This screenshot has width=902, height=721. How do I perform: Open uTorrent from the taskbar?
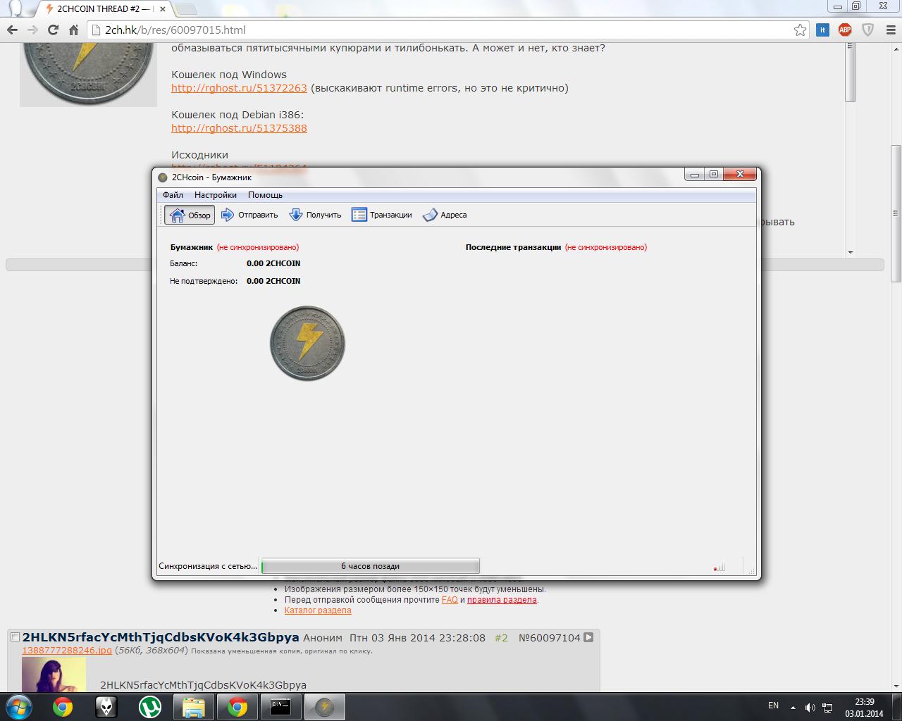point(150,707)
